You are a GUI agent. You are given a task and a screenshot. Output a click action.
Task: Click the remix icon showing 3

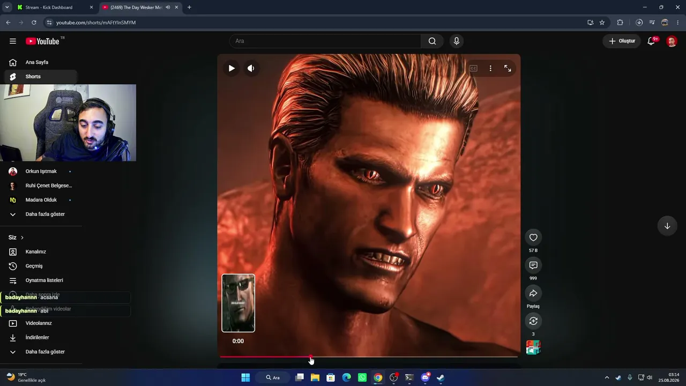(533, 321)
